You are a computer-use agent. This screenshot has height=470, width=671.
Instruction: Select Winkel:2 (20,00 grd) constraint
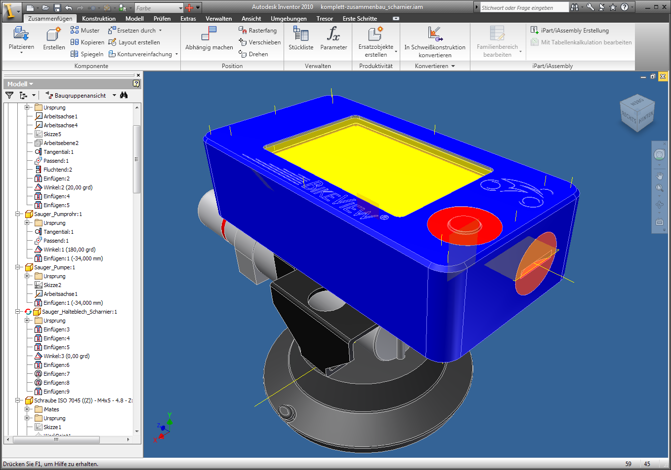68,187
